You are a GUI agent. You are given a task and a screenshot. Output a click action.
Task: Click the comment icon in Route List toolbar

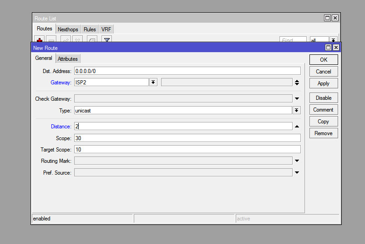[x=92, y=40]
